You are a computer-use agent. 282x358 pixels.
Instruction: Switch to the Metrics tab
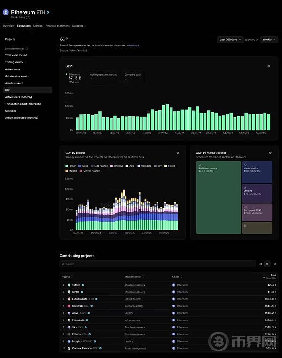[x=38, y=26]
